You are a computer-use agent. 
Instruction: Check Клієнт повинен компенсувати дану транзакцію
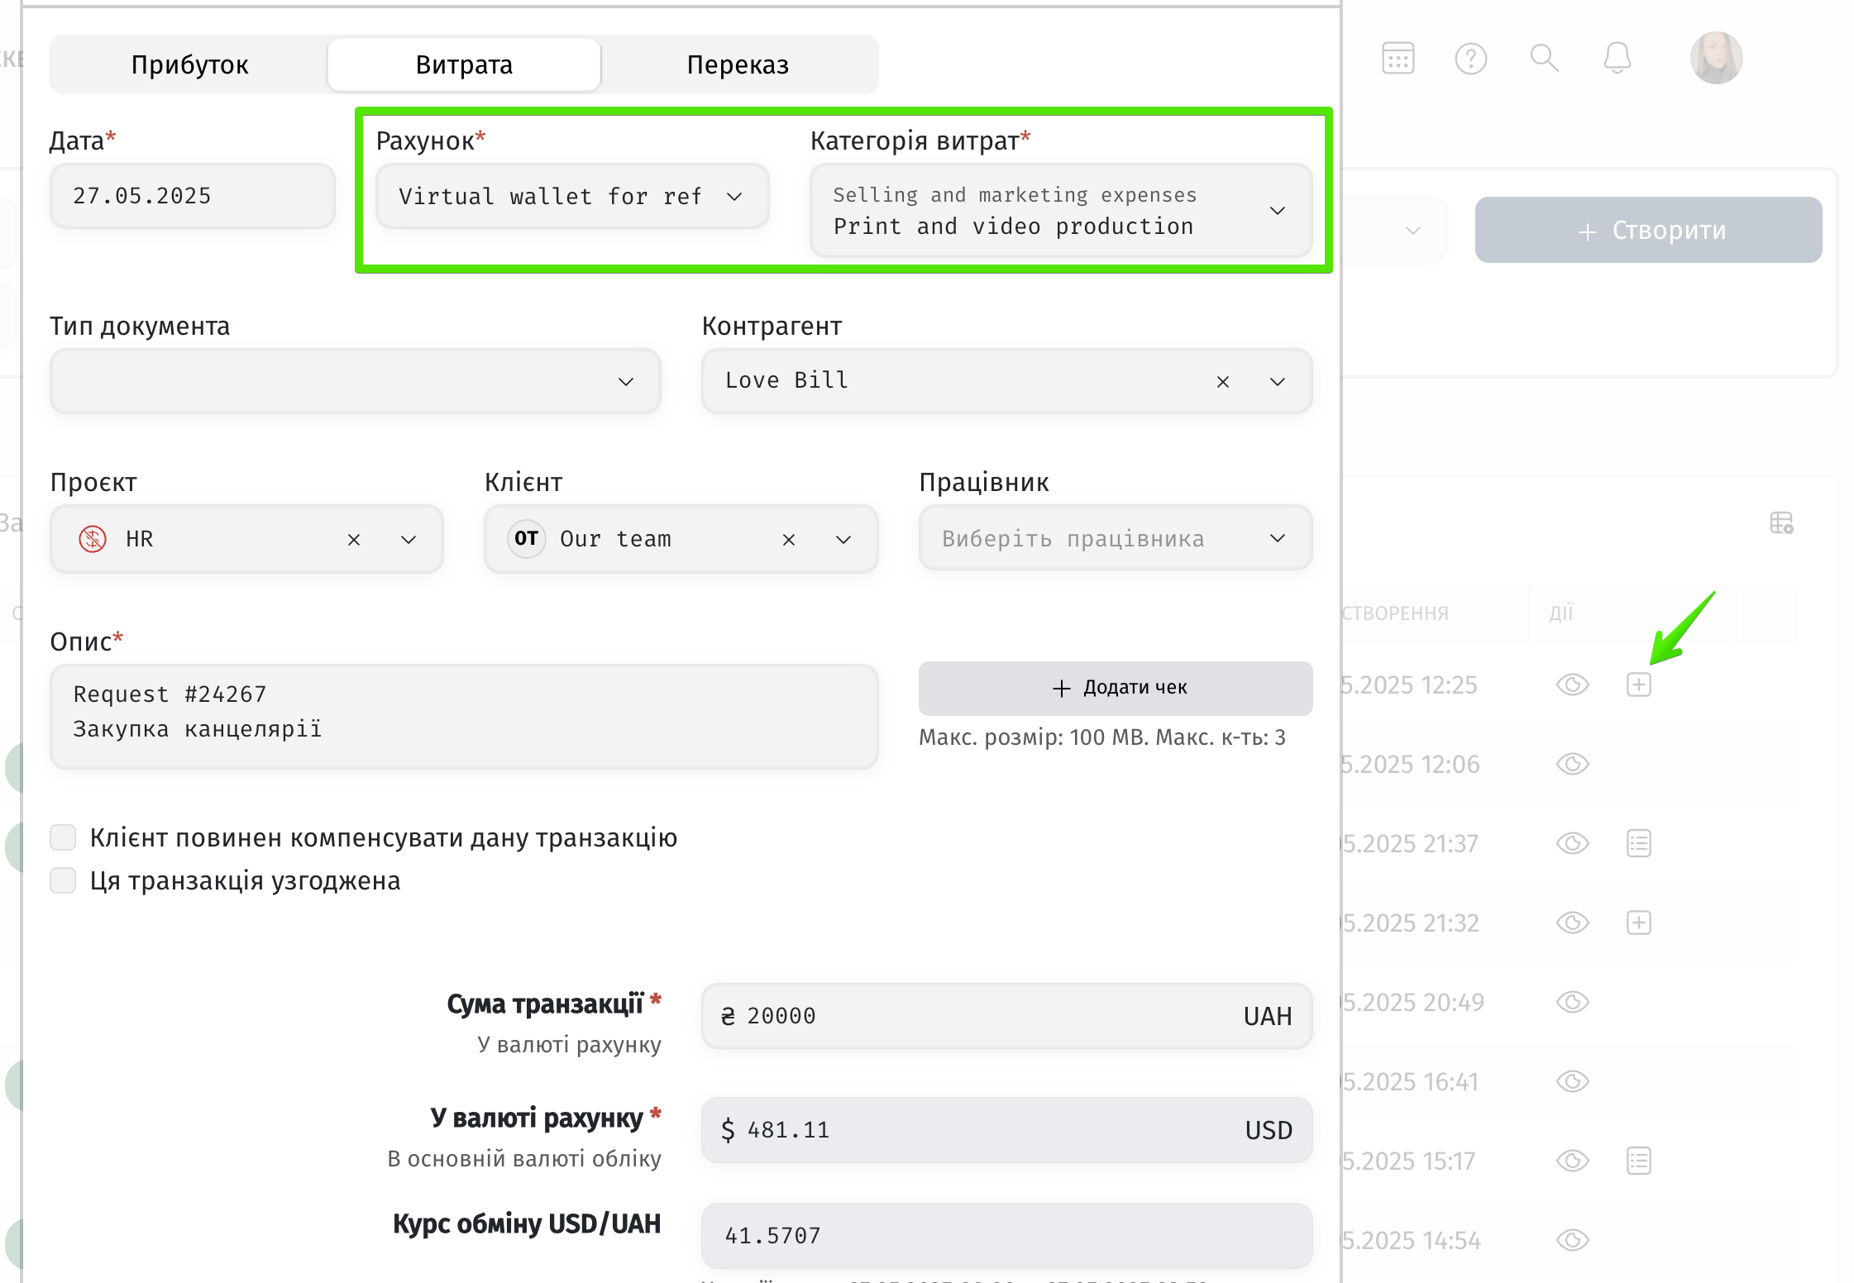(x=63, y=837)
